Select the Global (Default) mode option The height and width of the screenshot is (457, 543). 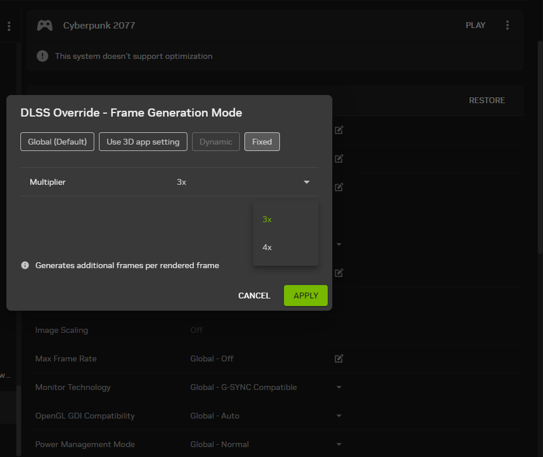coord(57,142)
